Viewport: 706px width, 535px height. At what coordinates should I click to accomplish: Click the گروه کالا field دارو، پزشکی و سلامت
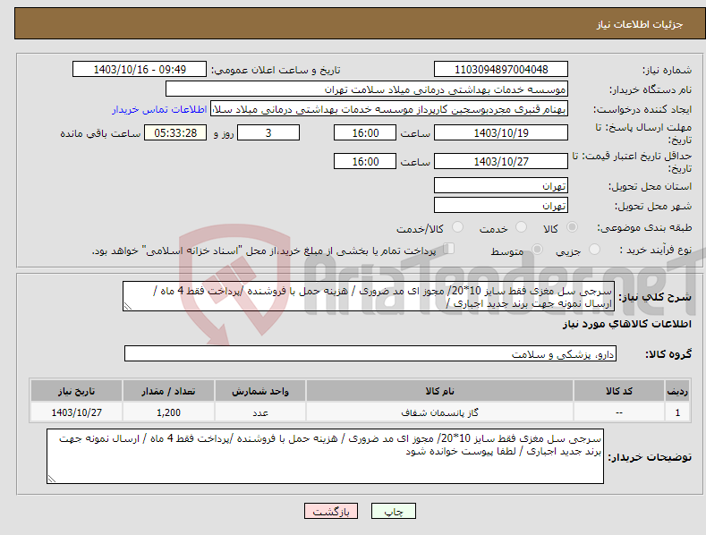click(370, 354)
